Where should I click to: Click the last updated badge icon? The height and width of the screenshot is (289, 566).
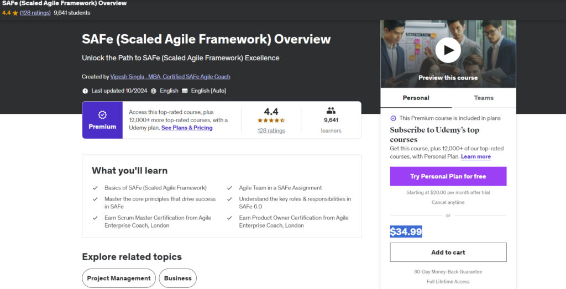[85, 91]
